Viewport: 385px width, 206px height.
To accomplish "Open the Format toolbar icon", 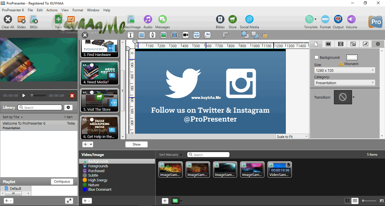I will [x=325, y=19].
